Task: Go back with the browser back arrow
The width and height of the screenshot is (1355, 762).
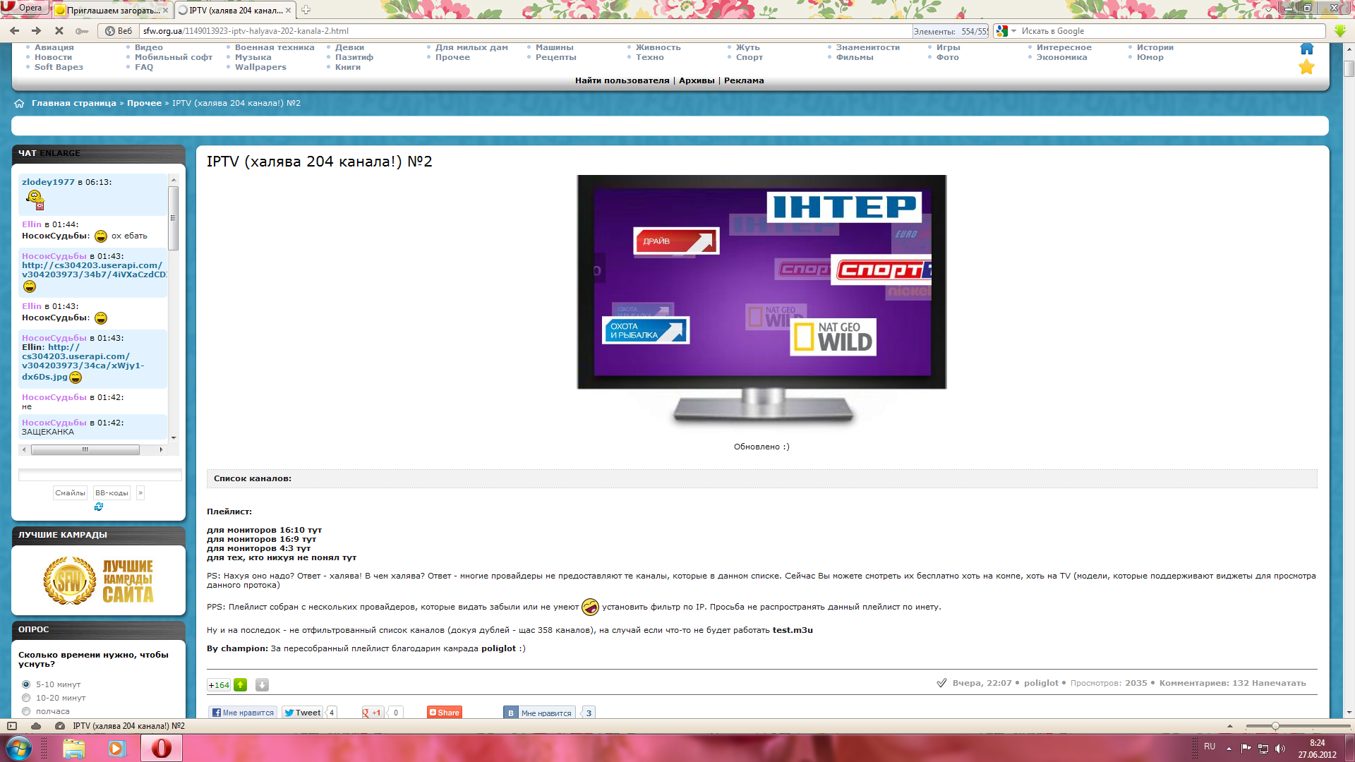Action: (15, 31)
